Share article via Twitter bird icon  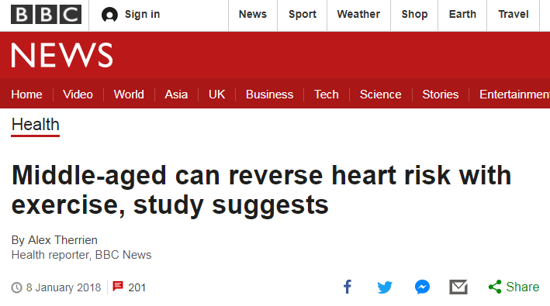tap(385, 287)
